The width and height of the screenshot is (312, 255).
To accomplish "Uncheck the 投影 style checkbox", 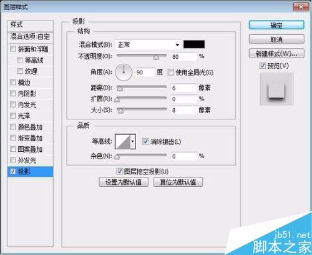I will point(13,171).
